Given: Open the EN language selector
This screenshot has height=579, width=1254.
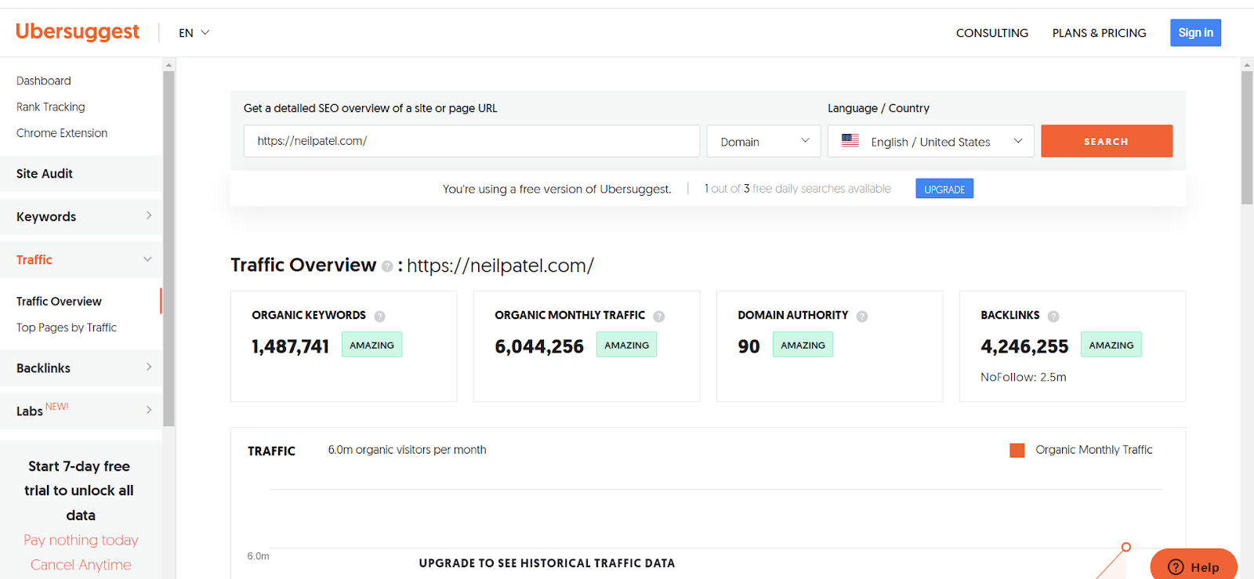Looking at the screenshot, I should click(x=194, y=33).
